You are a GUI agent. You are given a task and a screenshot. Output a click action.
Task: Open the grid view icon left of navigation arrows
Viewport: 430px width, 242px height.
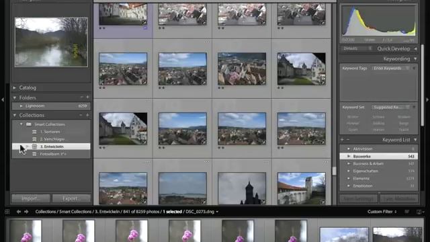point(7,212)
